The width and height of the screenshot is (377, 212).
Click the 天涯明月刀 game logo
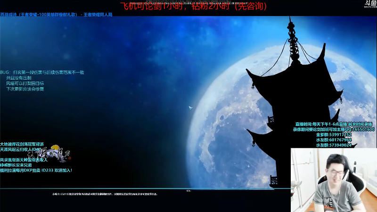49,154
